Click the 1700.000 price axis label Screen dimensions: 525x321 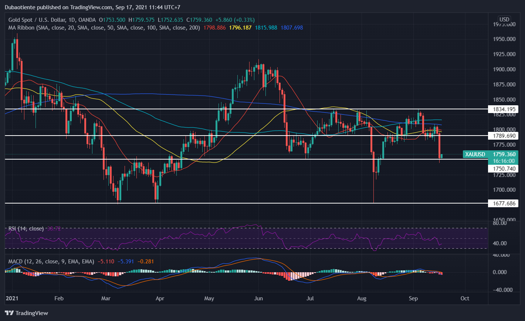click(504, 190)
